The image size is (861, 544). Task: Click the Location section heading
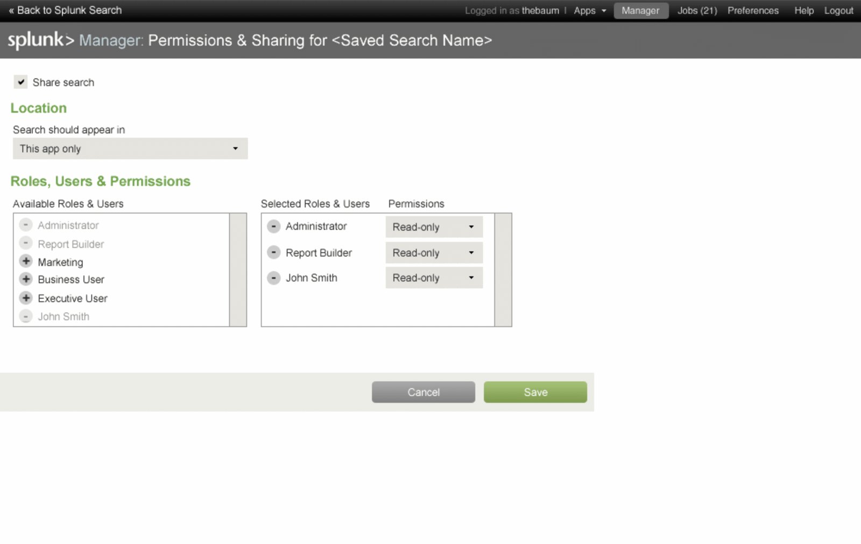coord(39,108)
